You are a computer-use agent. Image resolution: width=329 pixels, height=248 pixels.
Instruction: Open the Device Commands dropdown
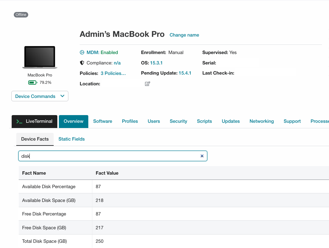[x=40, y=96]
